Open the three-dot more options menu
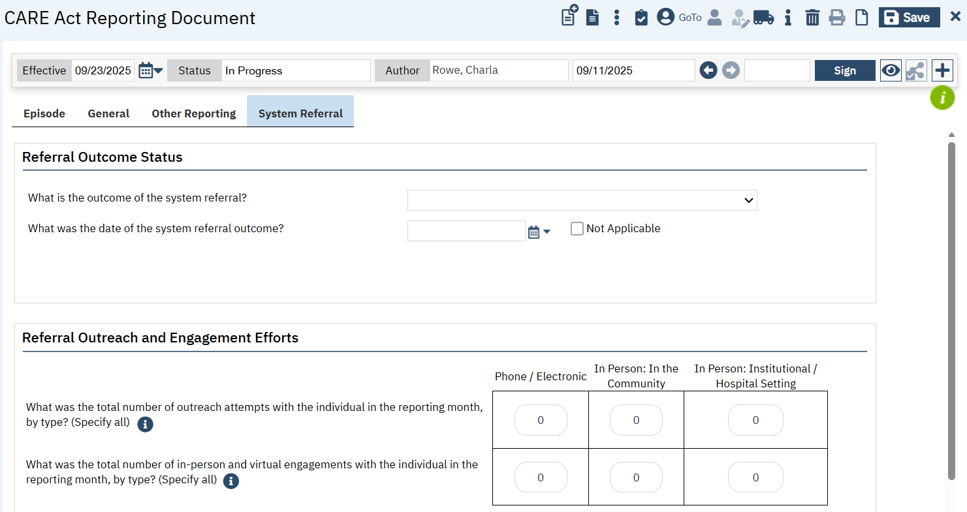Screen dimensions: 967x512 (616, 18)
